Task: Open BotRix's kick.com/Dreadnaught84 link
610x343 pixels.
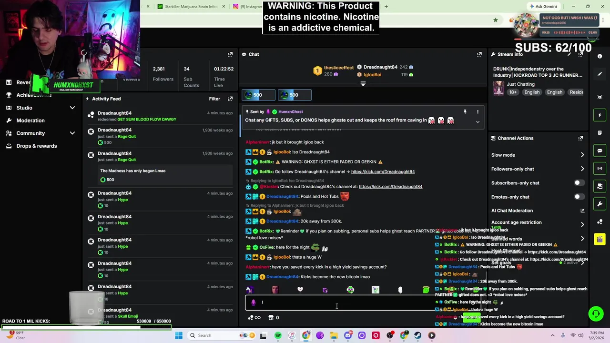Action: click(x=383, y=171)
